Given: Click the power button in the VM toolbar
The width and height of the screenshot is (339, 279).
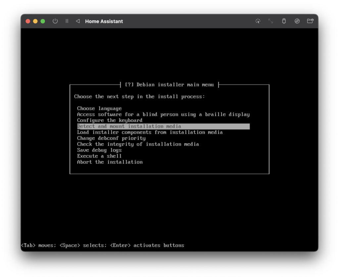Looking at the screenshot, I should tap(55, 21).
